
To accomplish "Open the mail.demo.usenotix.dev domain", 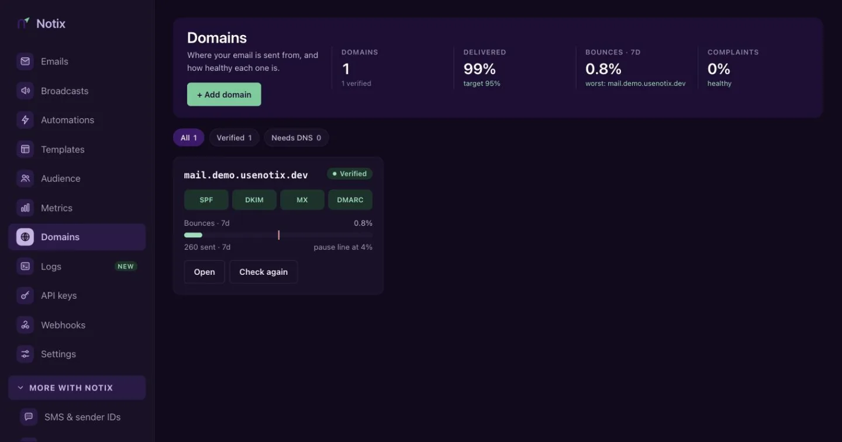I will (205, 272).
